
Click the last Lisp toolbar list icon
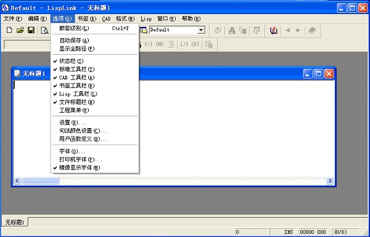[209, 44]
